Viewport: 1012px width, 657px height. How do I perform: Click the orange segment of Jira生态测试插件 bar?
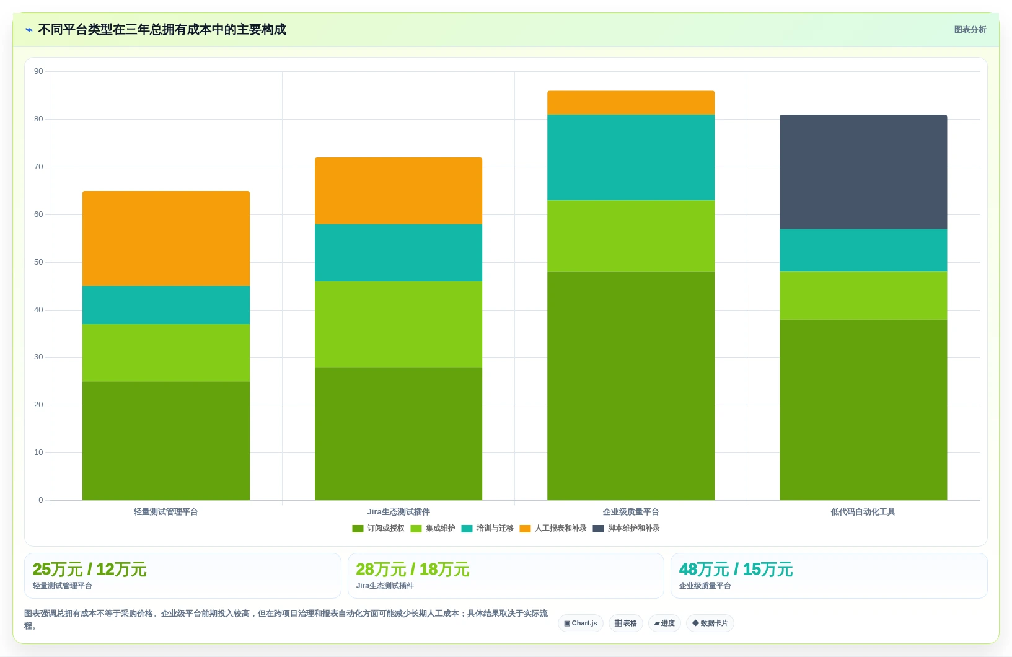[x=398, y=191]
